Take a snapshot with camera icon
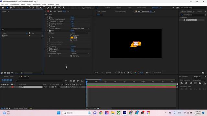The height and width of the screenshot is (116, 207). point(147,72)
